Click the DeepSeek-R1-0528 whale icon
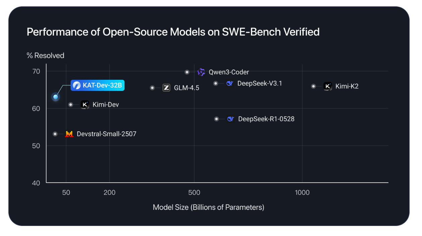 pyautogui.click(x=230, y=119)
